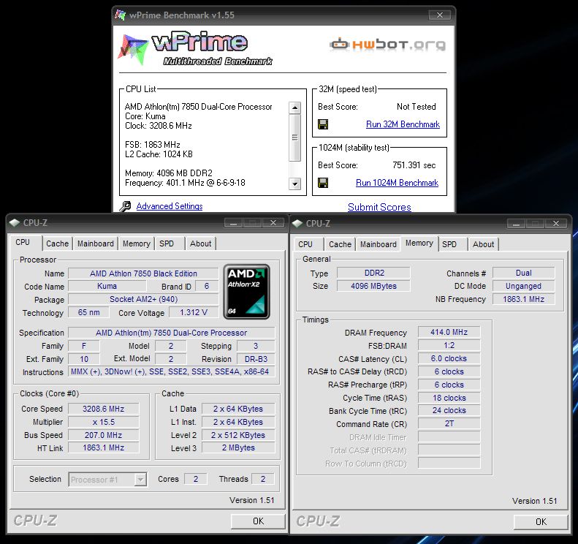Click the Bus Speed value 207.0 MHz
Viewport: 578px width, 544px height.
(104, 435)
